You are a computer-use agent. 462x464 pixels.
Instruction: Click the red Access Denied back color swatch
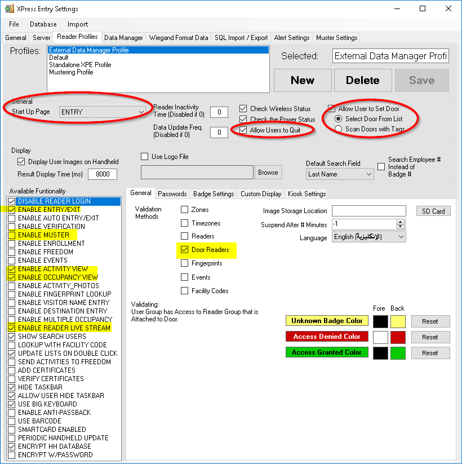tap(398, 337)
